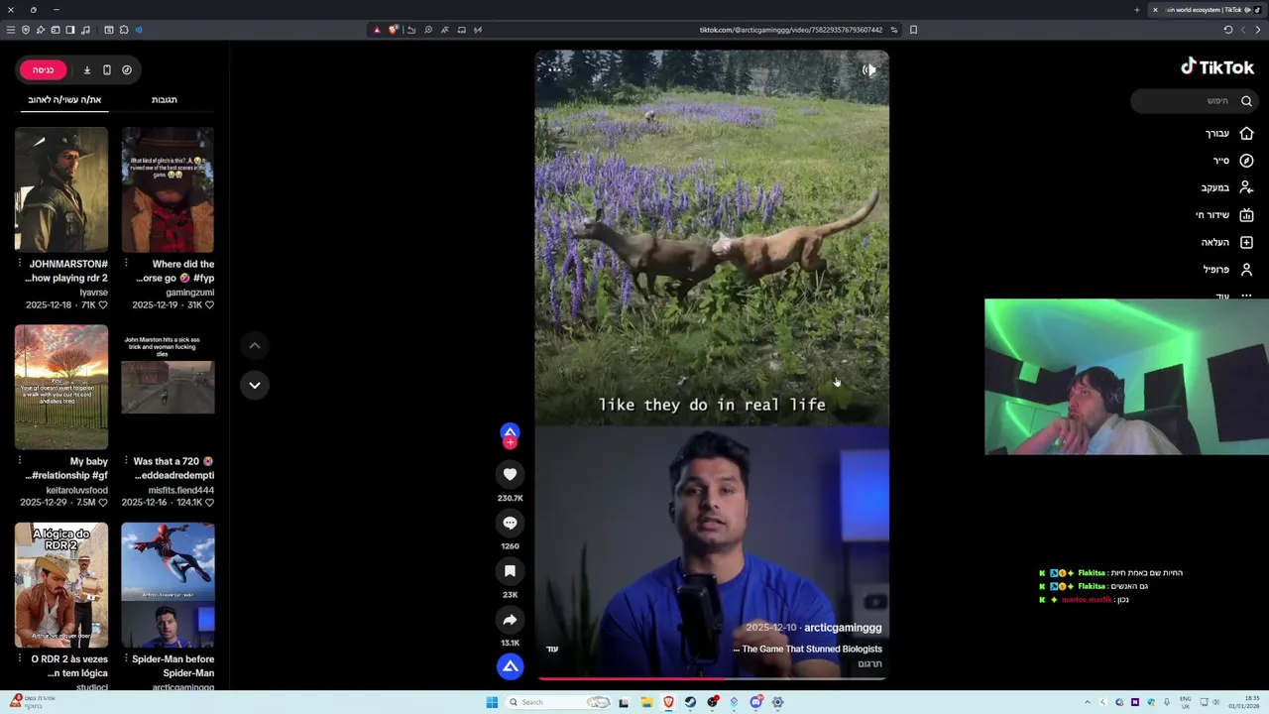The height and width of the screenshot is (714, 1269).
Task: Expand hidden system tray icons chevron
Action: [1087, 702]
